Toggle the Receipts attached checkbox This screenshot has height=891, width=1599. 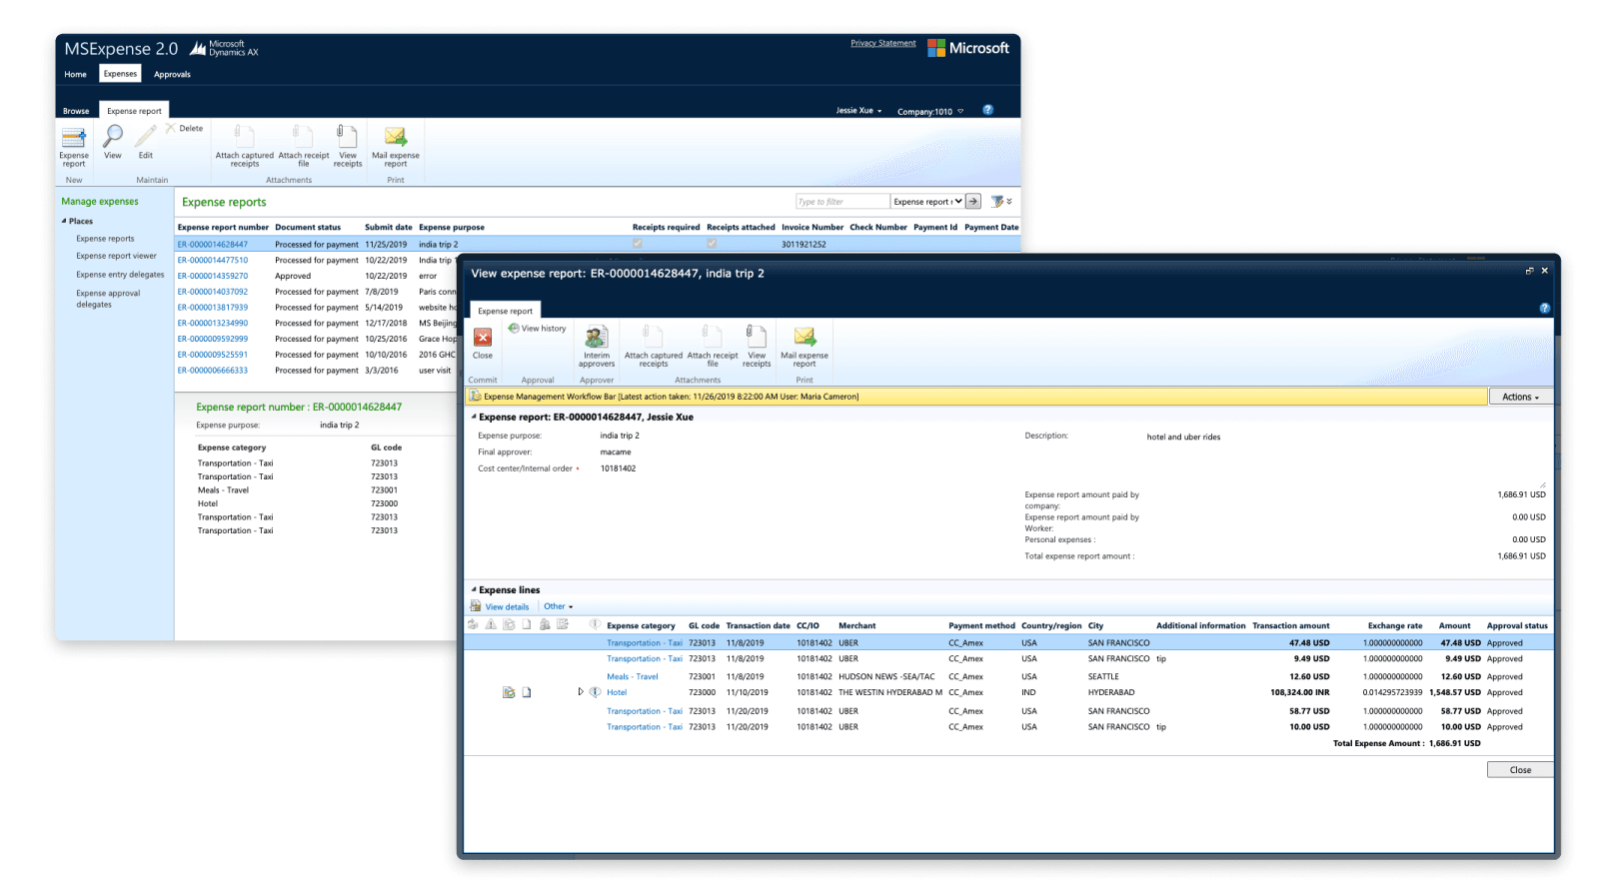click(712, 244)
